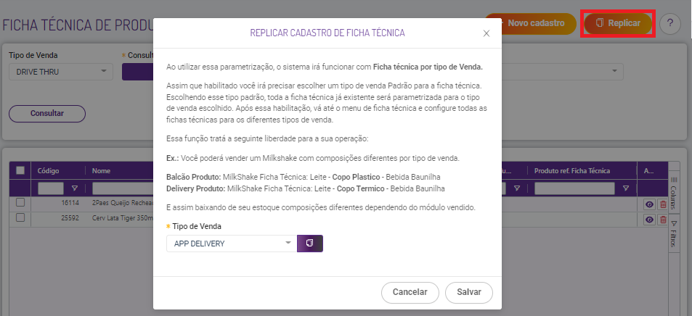This screenshot has width=692, height=316.
Task: Open the DRIVE THRU Tipo de Venda dropdown
Action: [61, 72]
